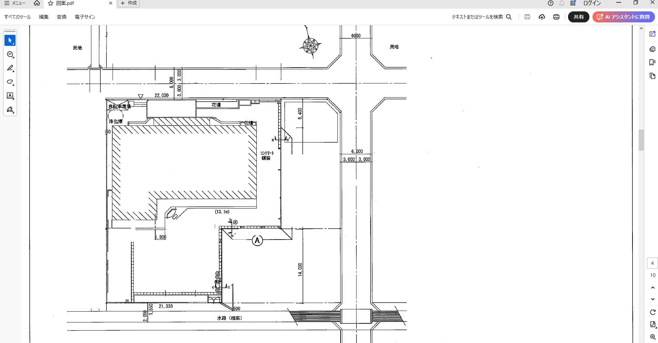
Task: Go to the next page arrow
Action: click(652, 299)
